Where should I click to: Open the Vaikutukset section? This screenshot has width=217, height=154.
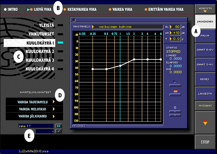pyautogui.click(x=41, y=34)
